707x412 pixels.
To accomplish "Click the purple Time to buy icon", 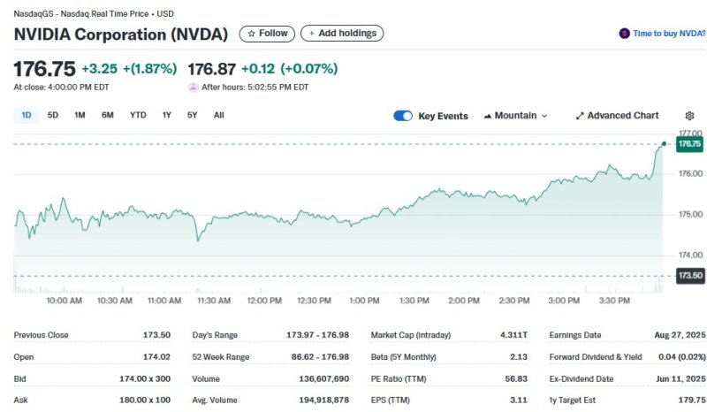I will 625,34.
